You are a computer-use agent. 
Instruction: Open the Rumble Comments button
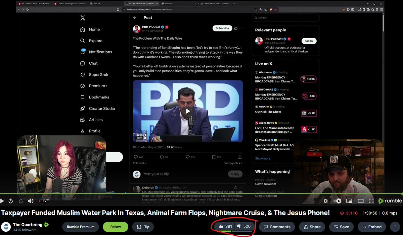point(277,227)
